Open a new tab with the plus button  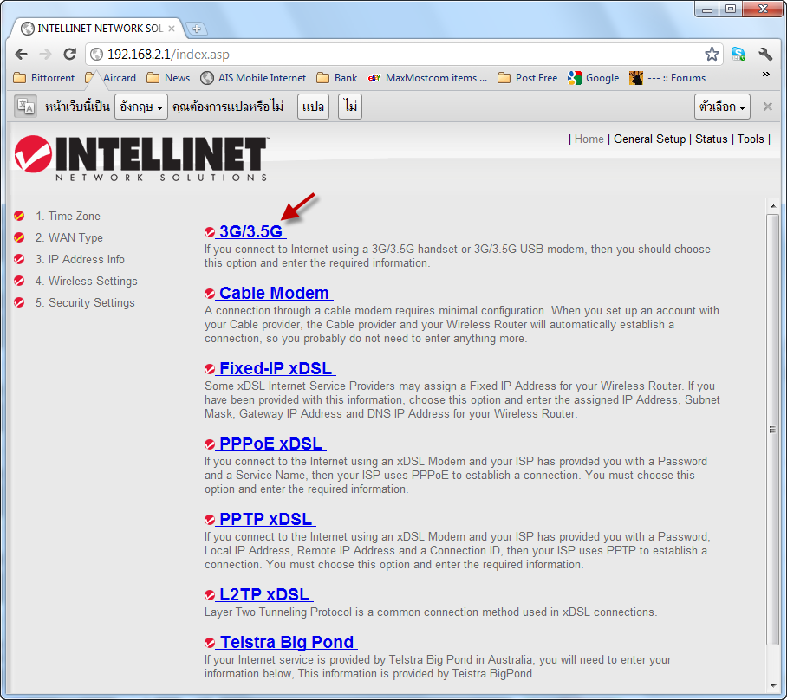197,29
